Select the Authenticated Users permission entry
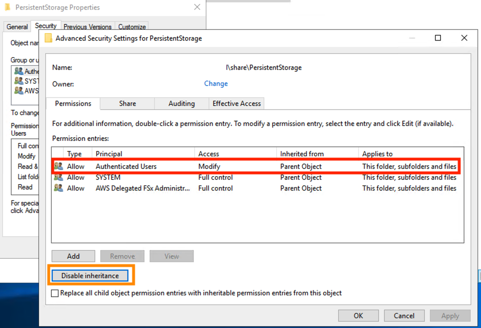481x328 pixels. (257, 167)
